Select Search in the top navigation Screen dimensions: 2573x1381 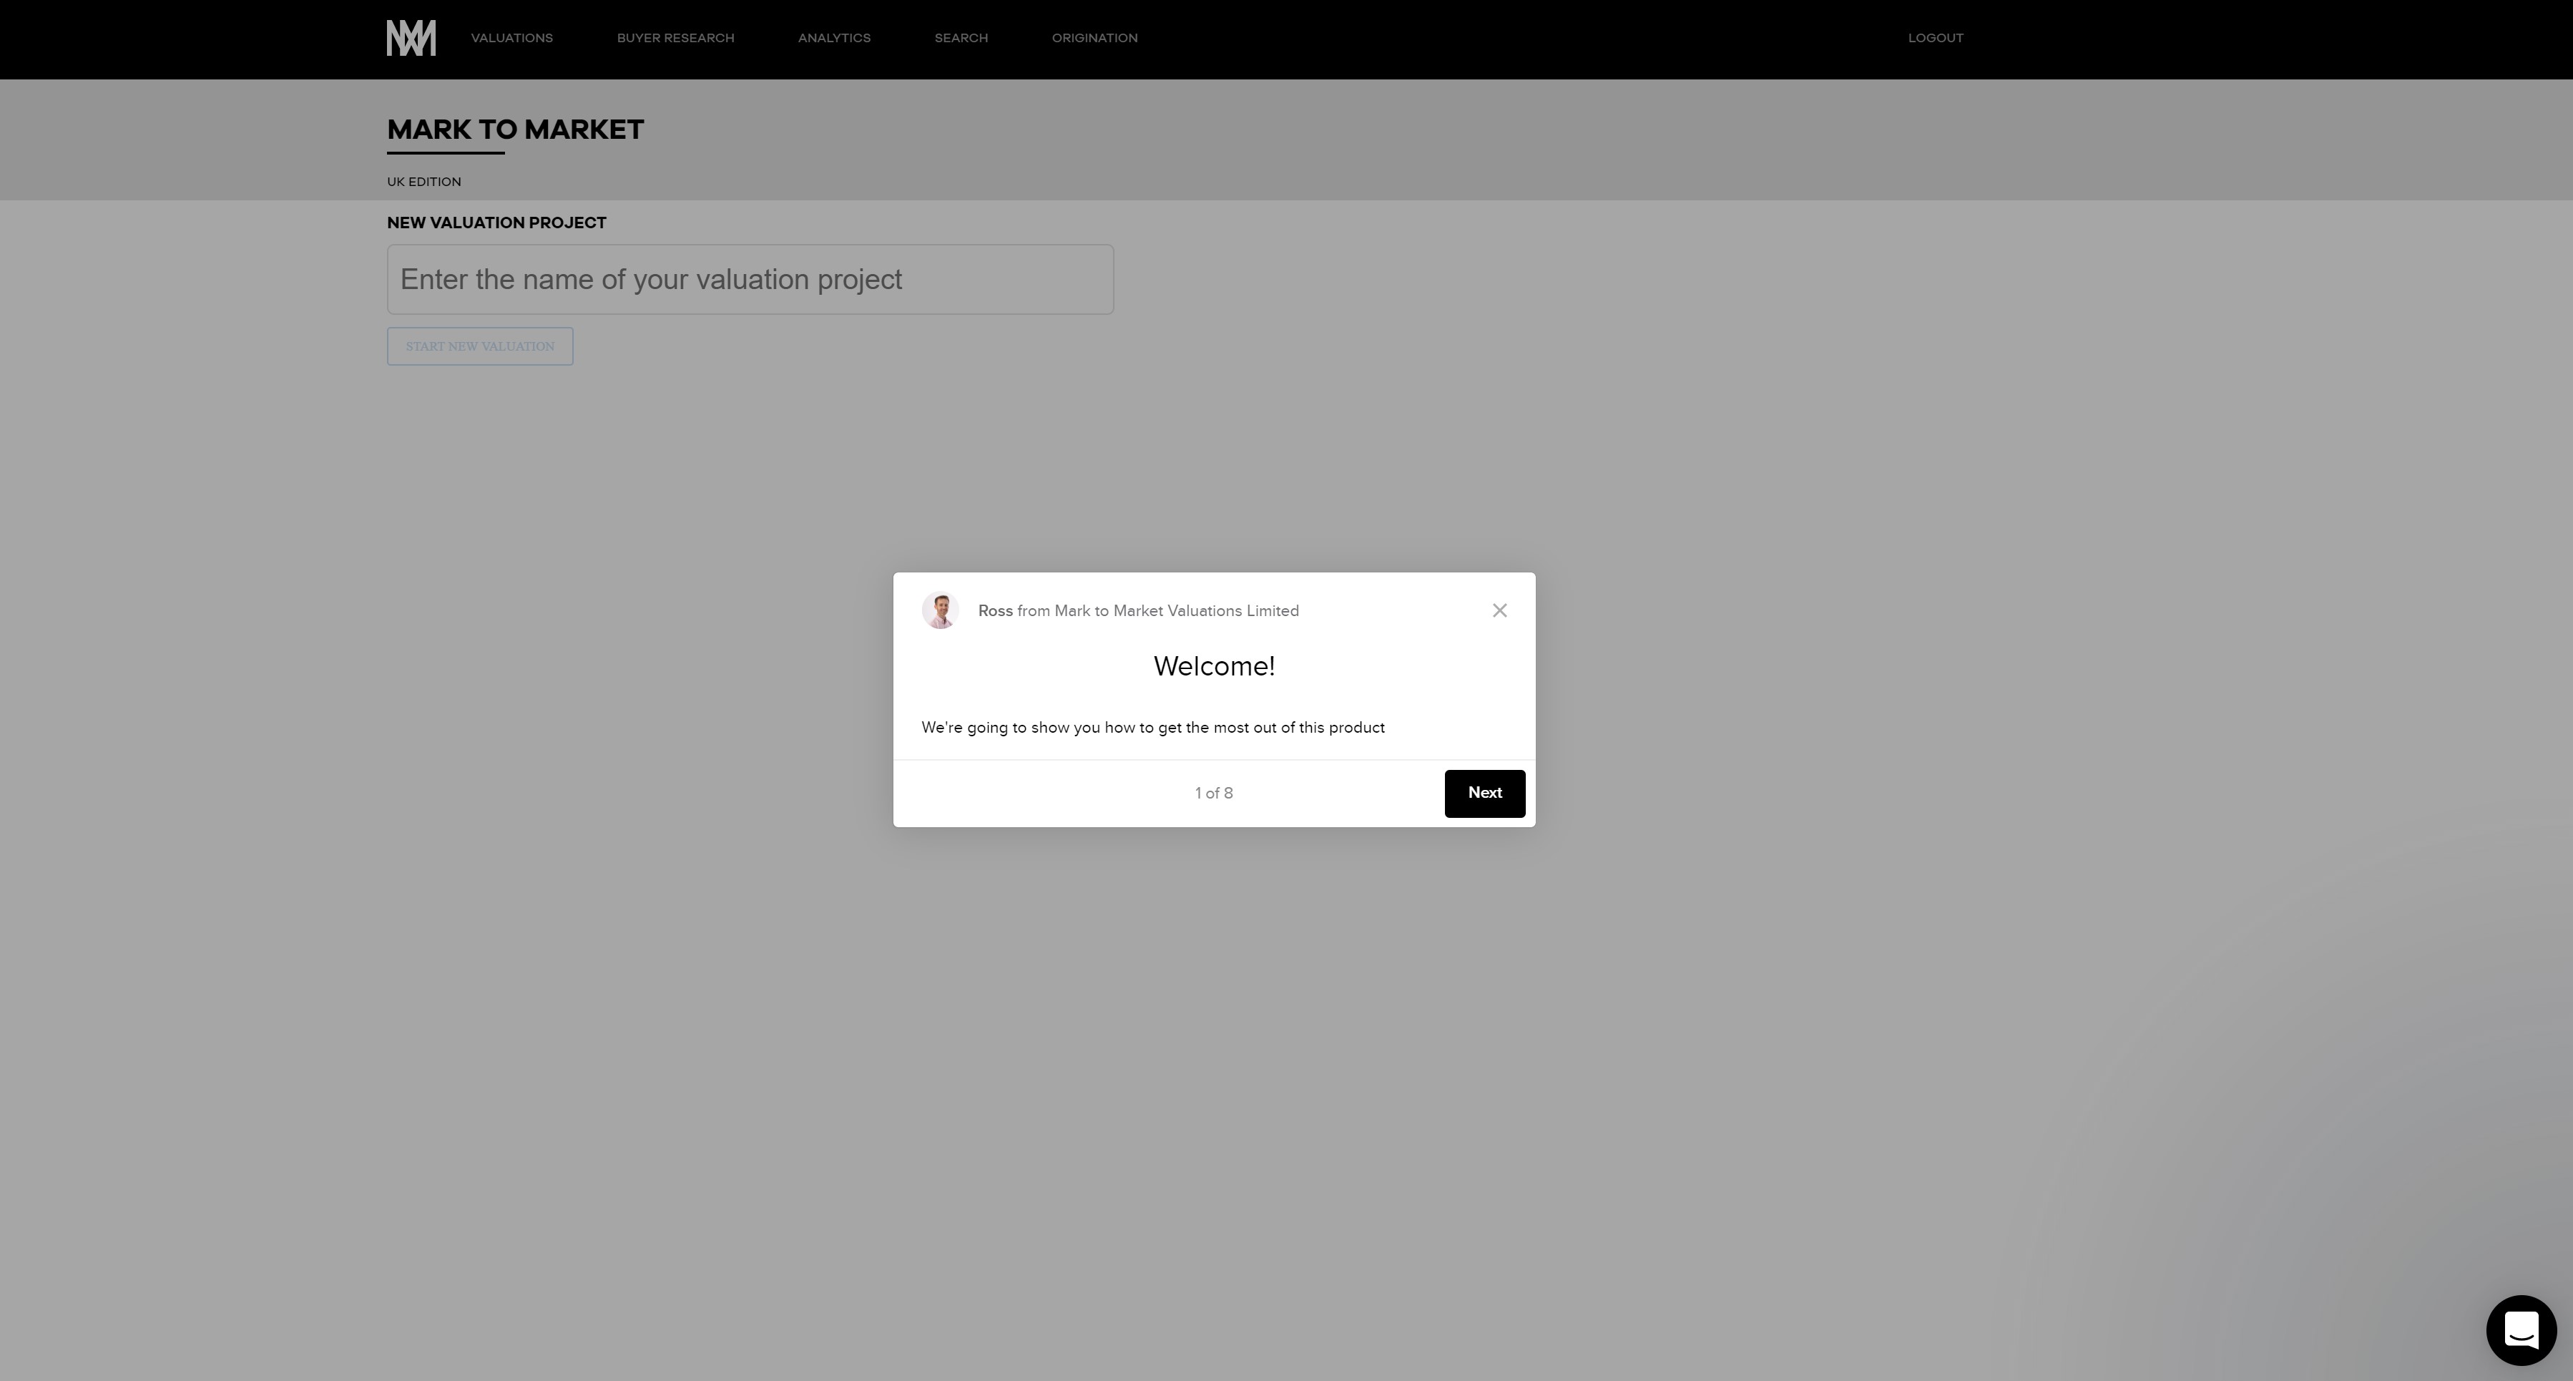pos(961,38)
